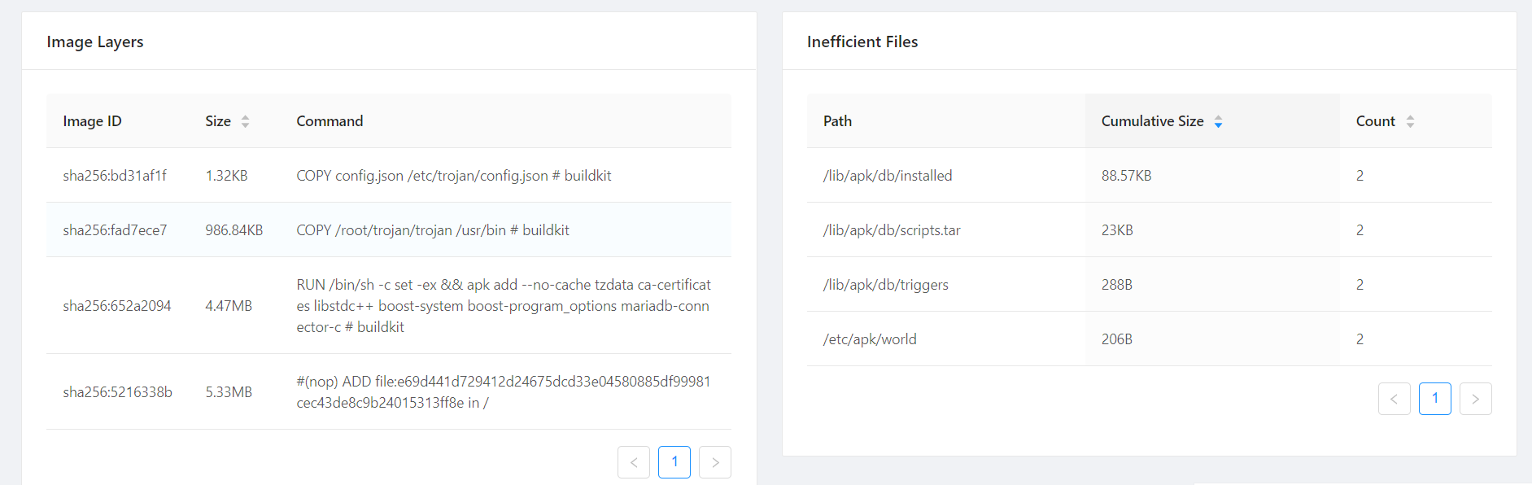The image size is (1532, 485).
Task: Click the Path column header
Action: [837, 121]
